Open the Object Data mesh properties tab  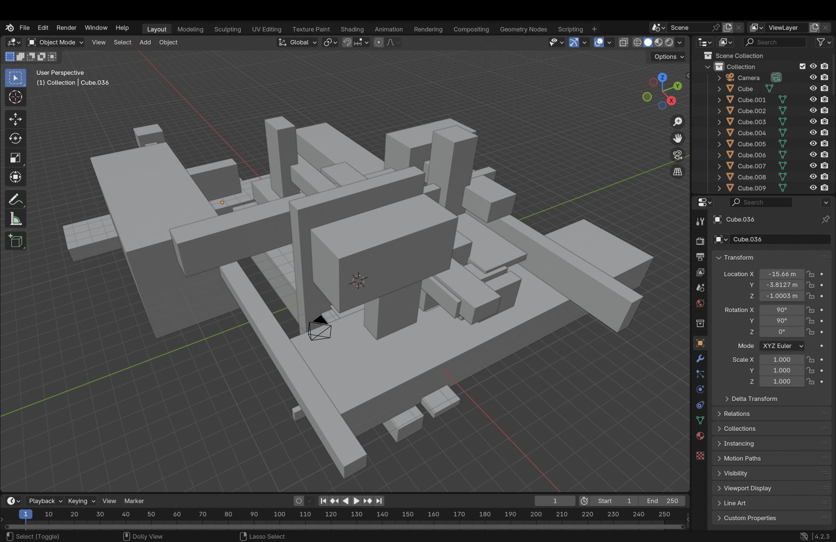coord(700,420)
